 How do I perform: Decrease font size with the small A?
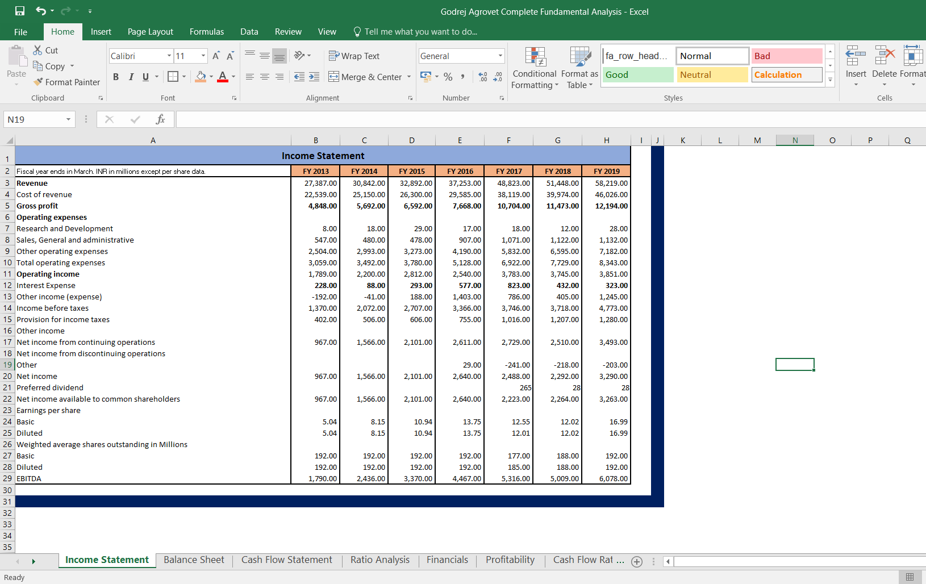tap(230, 56)
